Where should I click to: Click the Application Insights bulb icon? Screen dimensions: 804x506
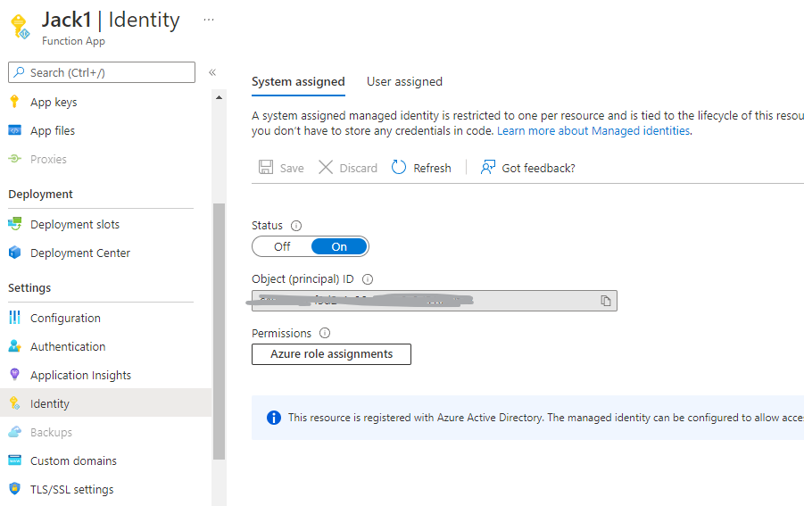(x=14, y=374)
